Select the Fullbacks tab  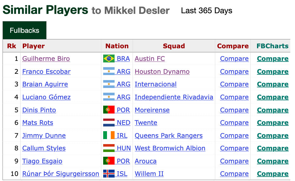click(24, 30)
